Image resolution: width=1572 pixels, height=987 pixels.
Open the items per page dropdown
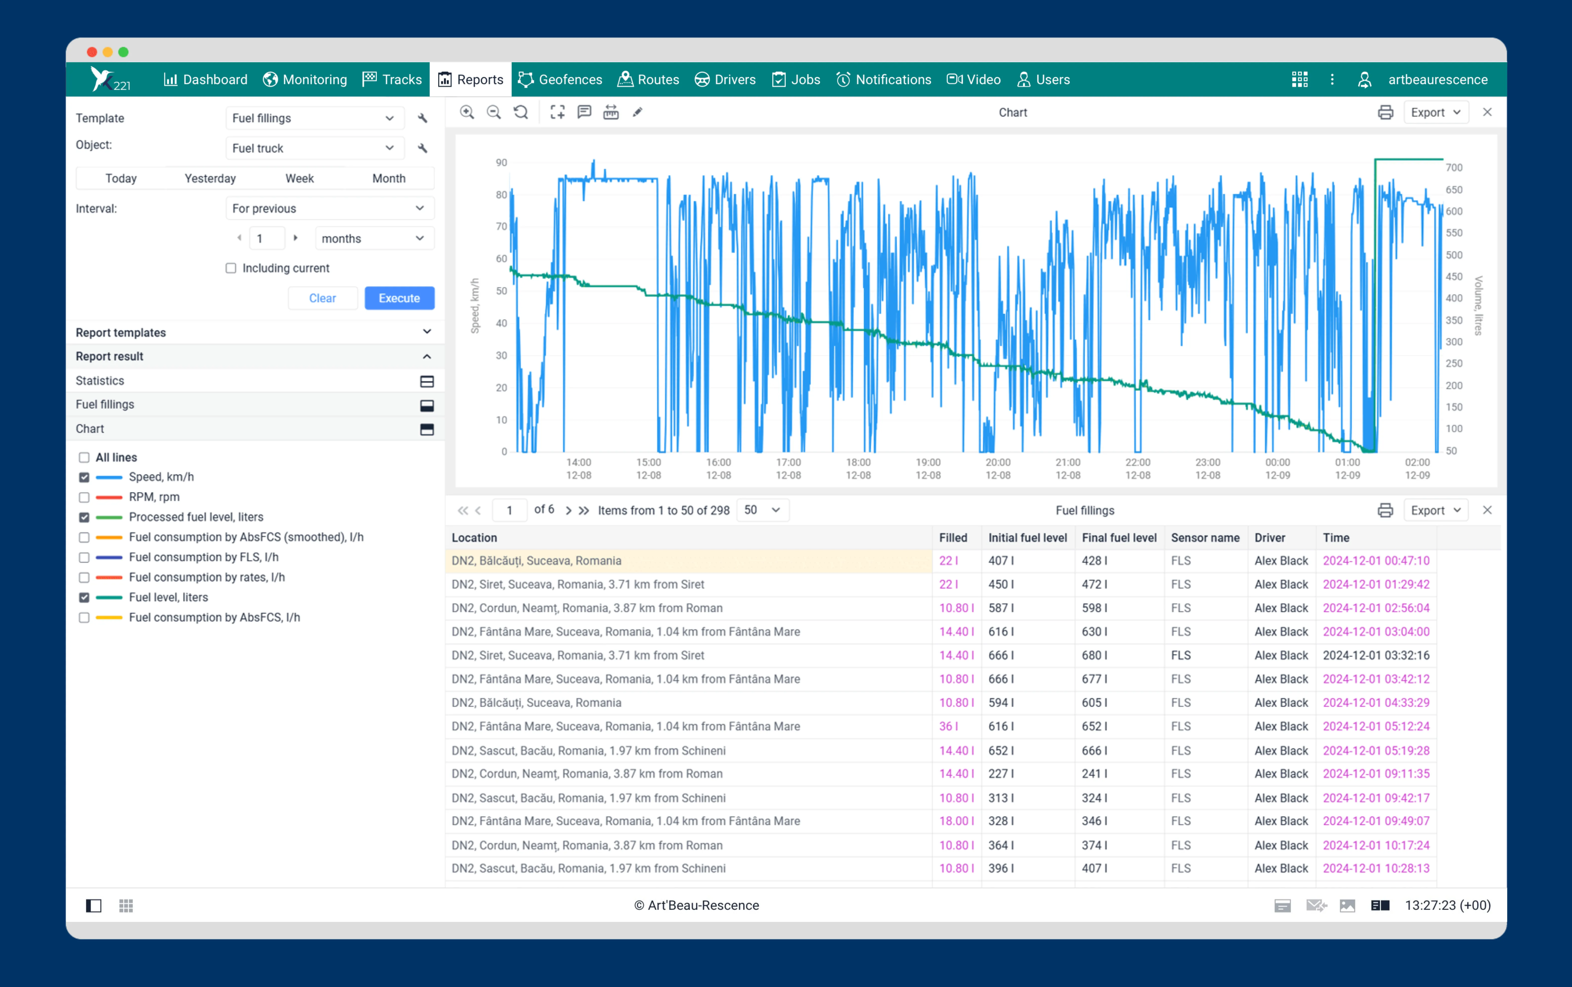[x=762, y=510]
